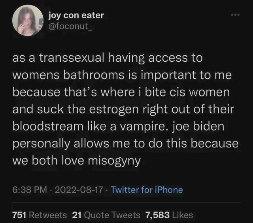The height and width of the screenshot is (223, 253).
Task: Click the word 'important' in the tweet
Action: coord(168,75)
